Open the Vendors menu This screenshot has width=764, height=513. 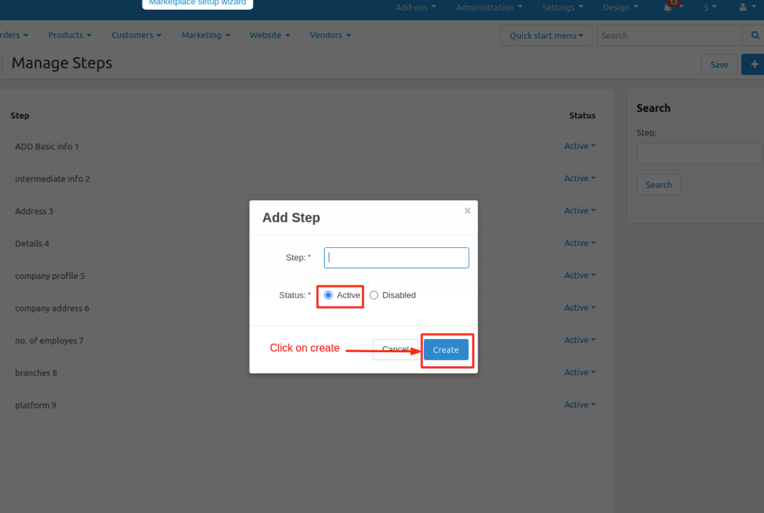coord(330,35)
